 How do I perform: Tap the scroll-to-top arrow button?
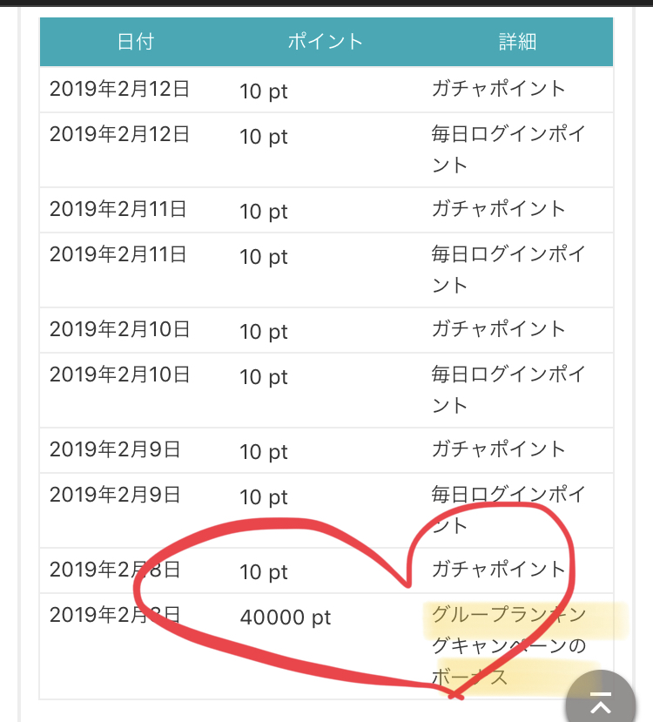601,698
